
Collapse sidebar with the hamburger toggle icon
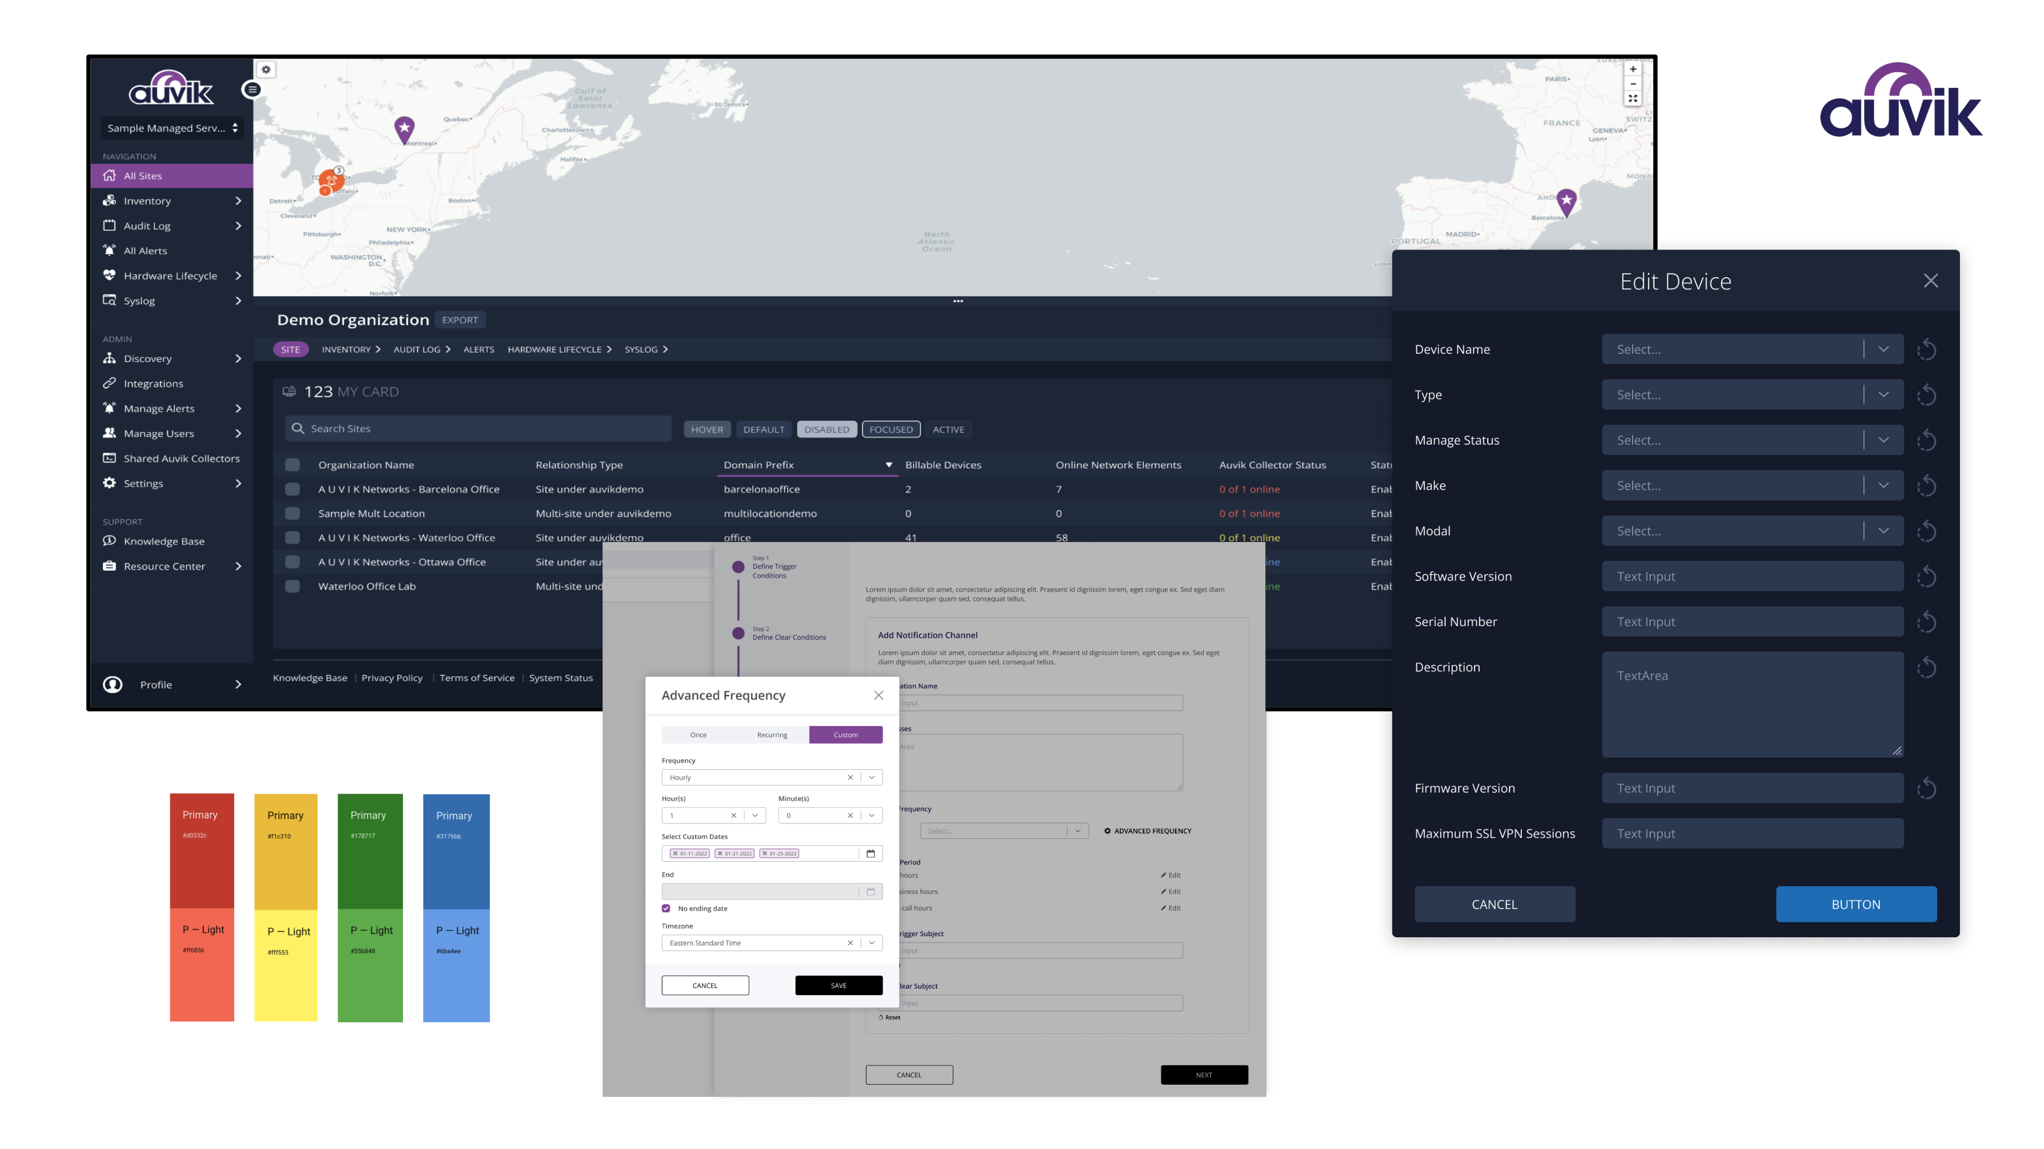coord(252,89)
